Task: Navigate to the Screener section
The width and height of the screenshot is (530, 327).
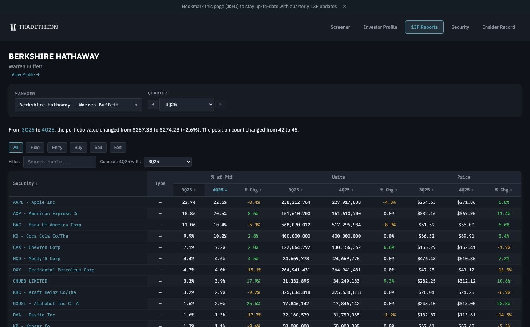Action: pos(340,27)
